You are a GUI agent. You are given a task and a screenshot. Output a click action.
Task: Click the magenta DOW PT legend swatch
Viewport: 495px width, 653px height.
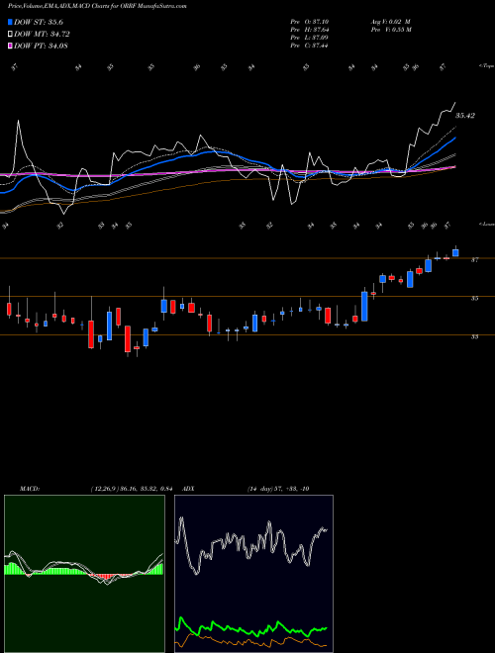pyautogui.click(x=10, y=46)
